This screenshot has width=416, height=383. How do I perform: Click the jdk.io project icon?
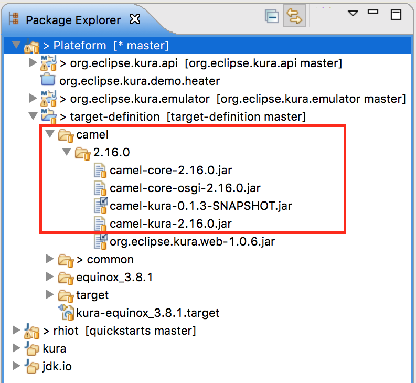[x=32, y=366]
